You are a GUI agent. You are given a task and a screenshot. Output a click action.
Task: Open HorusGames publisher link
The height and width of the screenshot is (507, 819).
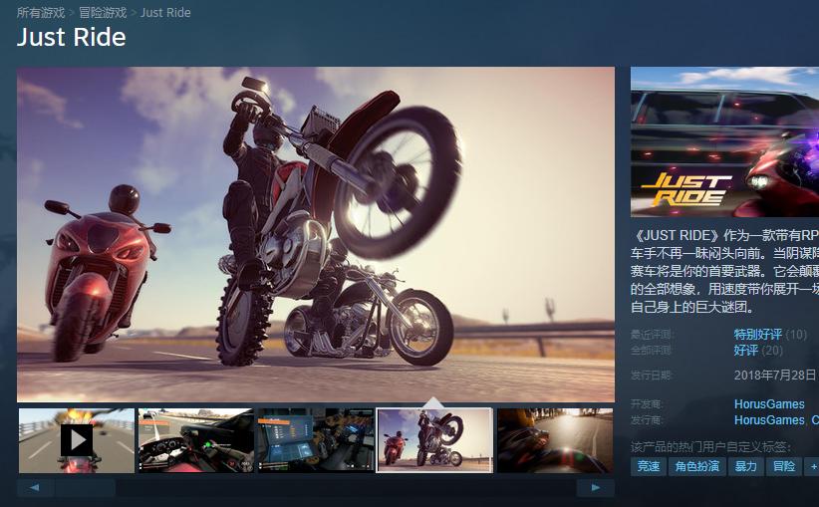coord(769,420)
